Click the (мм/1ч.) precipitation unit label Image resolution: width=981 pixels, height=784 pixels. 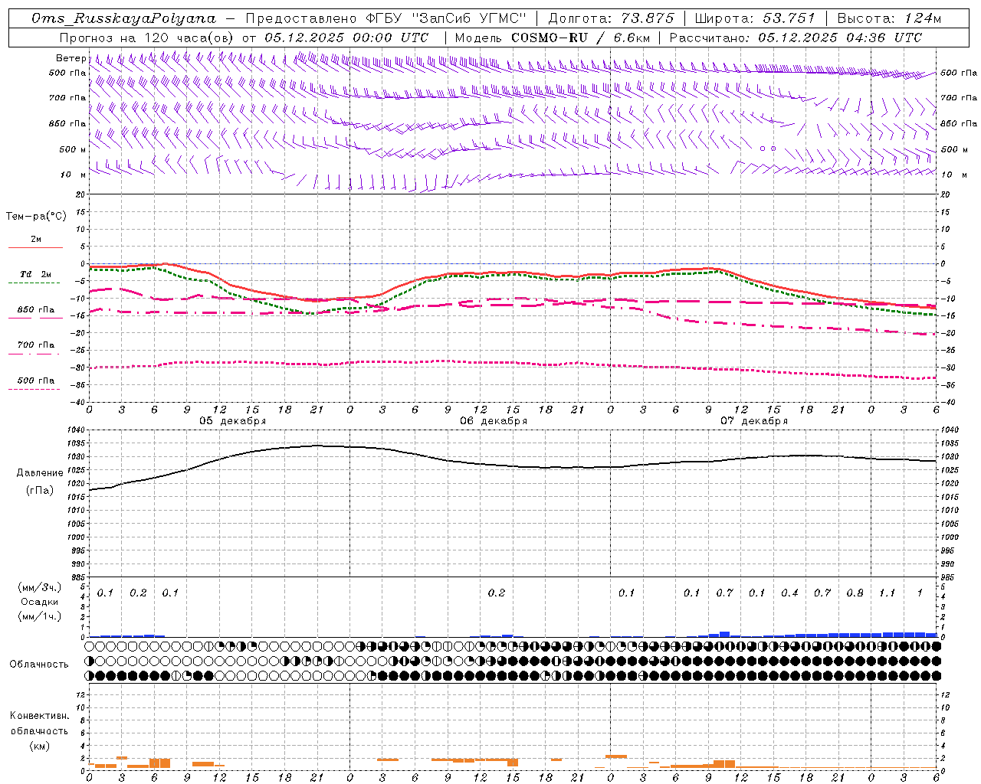[x=41, y=616]
